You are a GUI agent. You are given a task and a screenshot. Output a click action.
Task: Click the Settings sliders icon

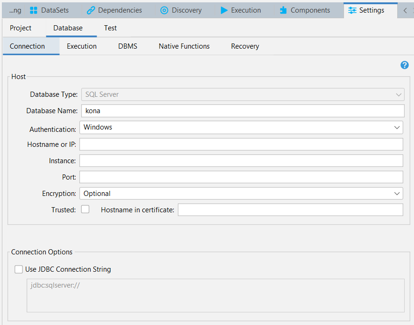pos(352,10)
